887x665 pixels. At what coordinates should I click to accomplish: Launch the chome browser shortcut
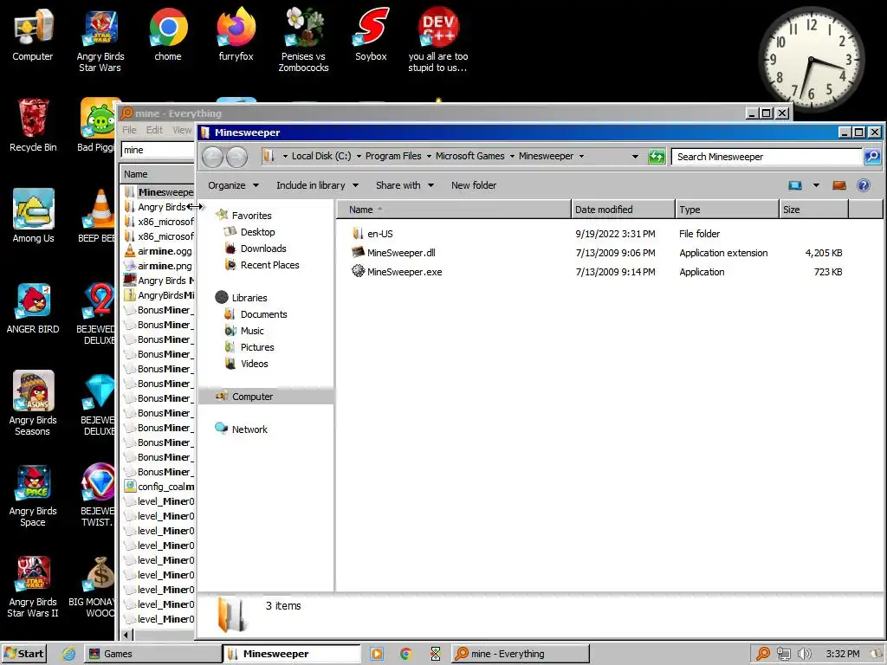pyautogui.click(x=168, y=35)
